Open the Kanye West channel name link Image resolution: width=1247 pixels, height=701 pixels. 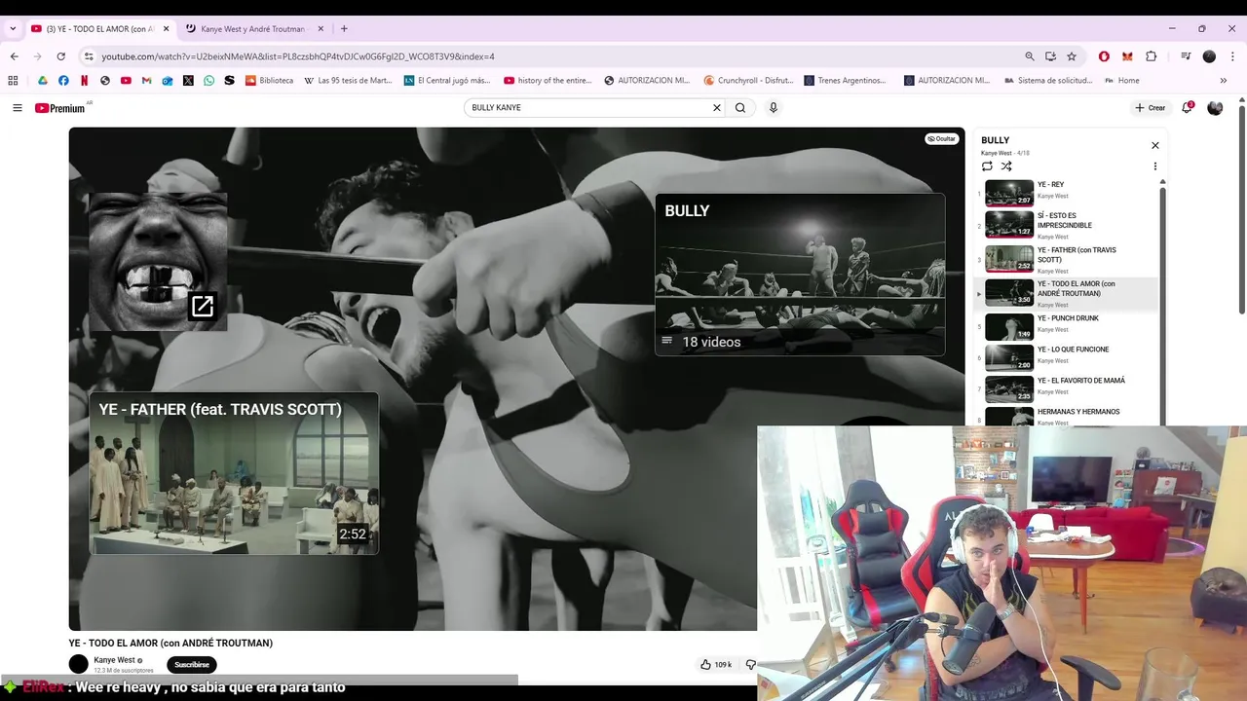[x=114, y=660]
